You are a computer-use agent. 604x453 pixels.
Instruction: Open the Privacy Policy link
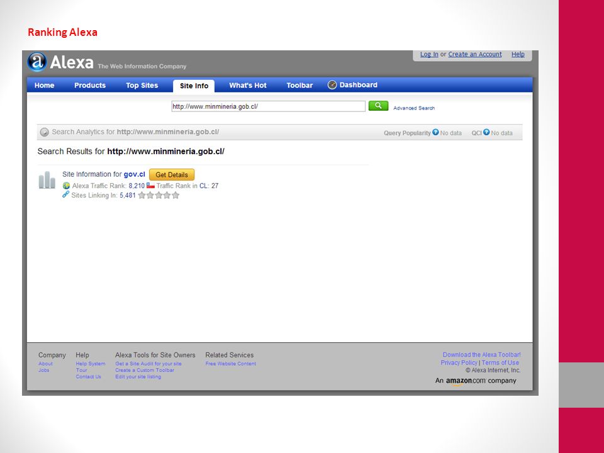tap(459, 362)
